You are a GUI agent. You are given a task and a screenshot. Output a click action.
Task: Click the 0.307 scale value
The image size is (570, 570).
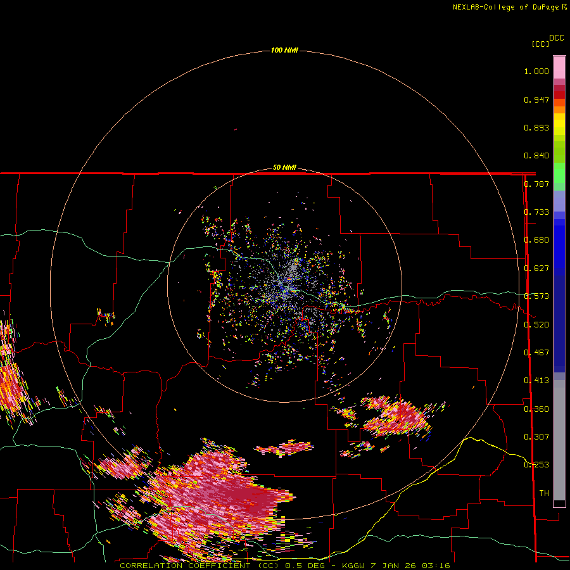click(536, 437)
